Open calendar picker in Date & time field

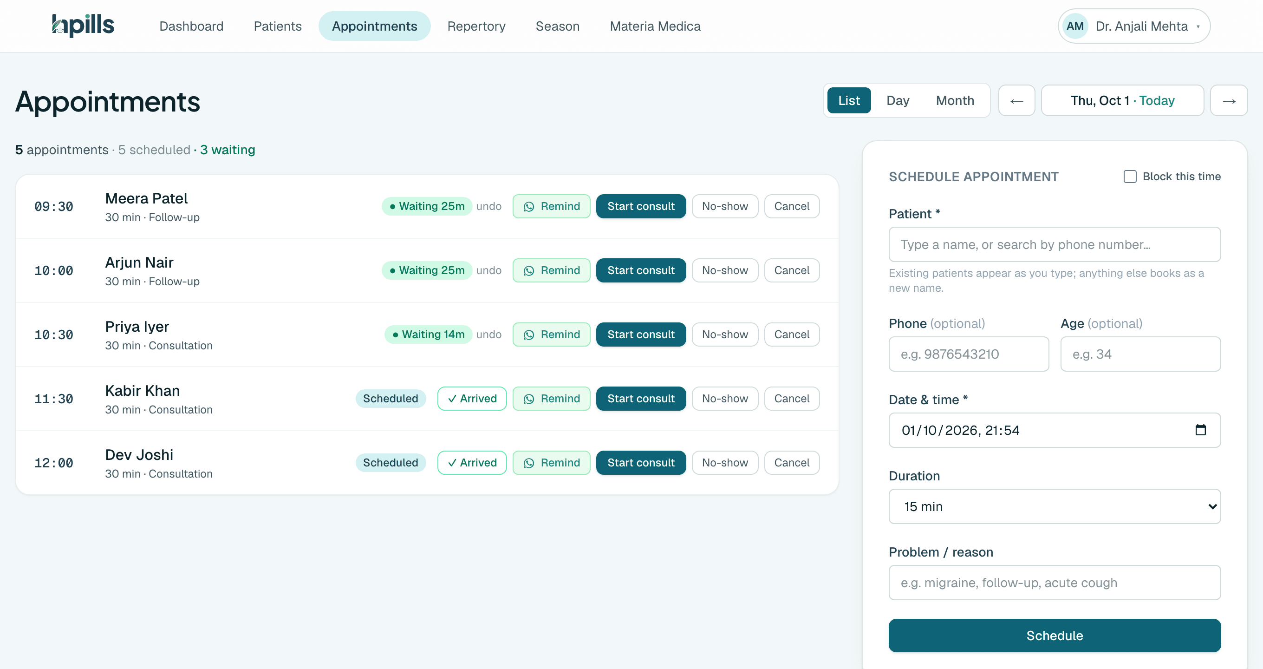pyautogui.click(x=1200, y=430)
